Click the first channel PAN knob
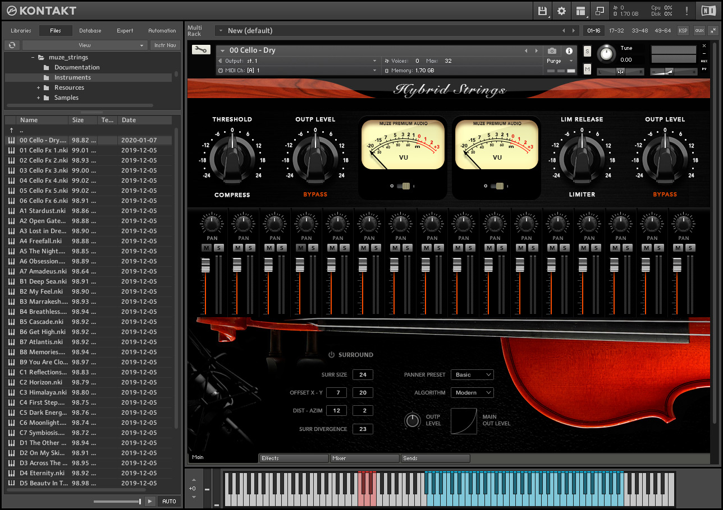This screenshot has height=510, width=723. tap(212, 224)
